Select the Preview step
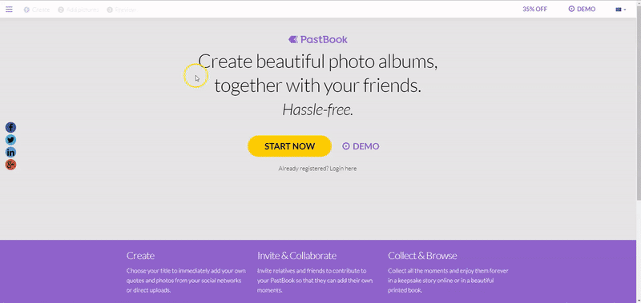This screenshot has width=641, height=303. (x=122, y=10)
